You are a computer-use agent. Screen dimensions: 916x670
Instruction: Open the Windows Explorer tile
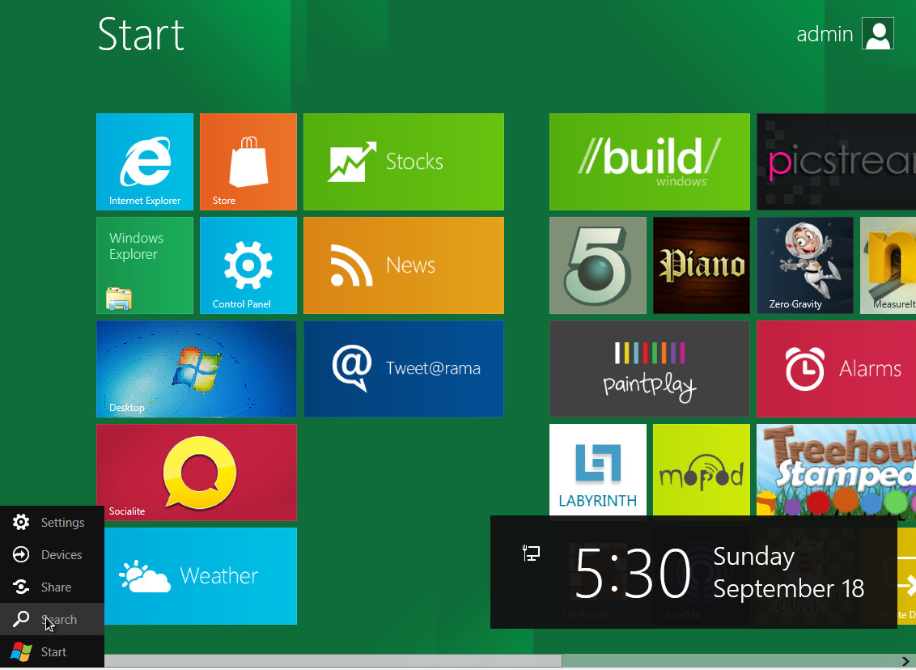pos(144,265)
